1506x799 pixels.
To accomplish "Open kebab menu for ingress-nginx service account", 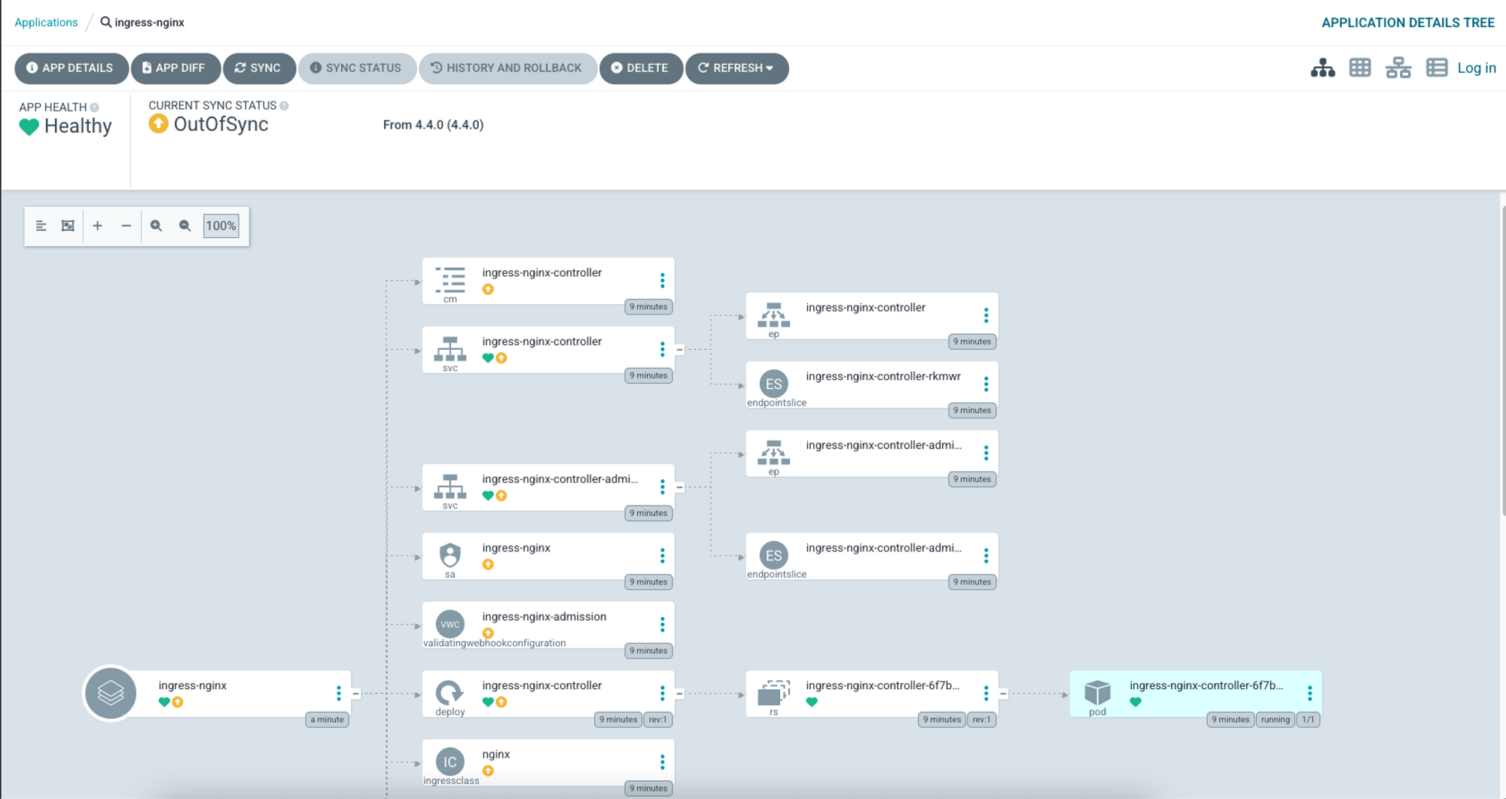I will pyautogui.click(x=663, y=556).
